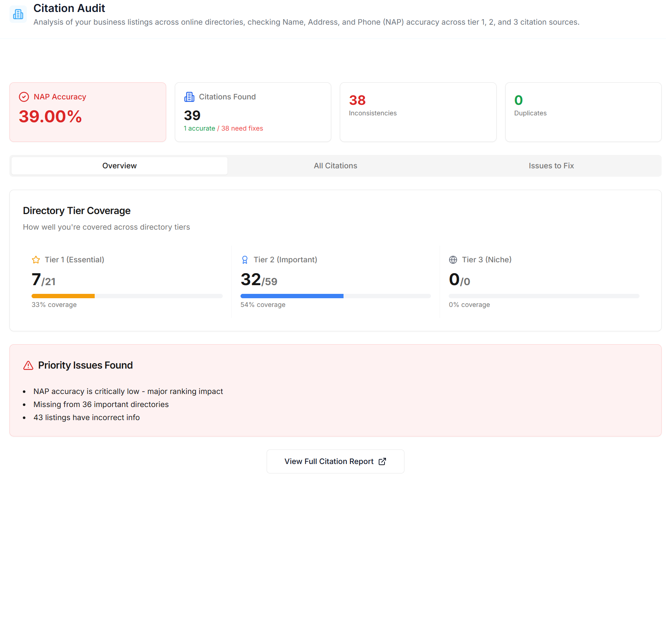Click the 38 need fixes link

(x=242, y=128)
